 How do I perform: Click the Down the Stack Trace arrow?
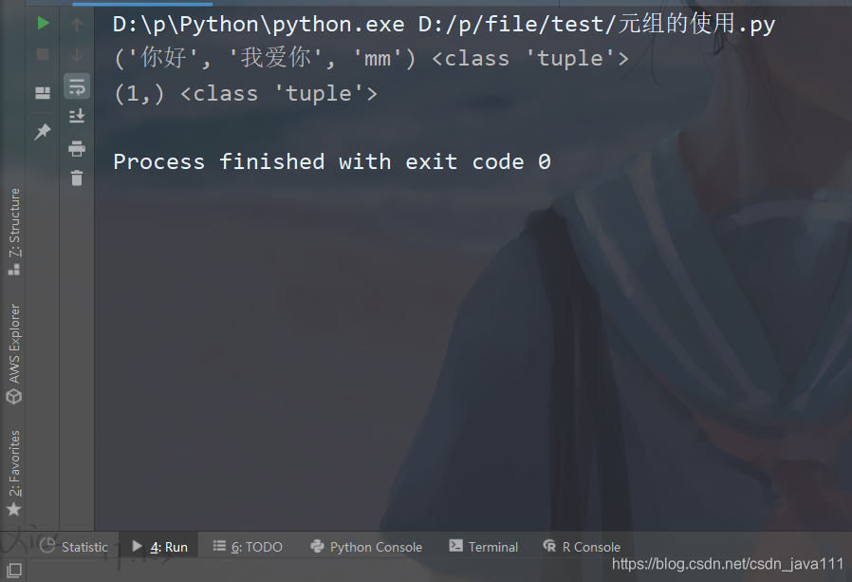pyautogui.click(x=77, y=54)
